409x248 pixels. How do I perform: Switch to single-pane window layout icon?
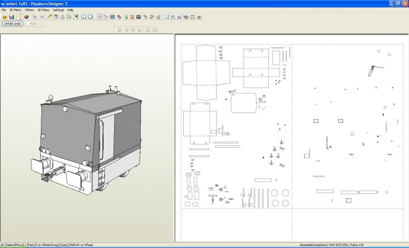coord(90,17)
